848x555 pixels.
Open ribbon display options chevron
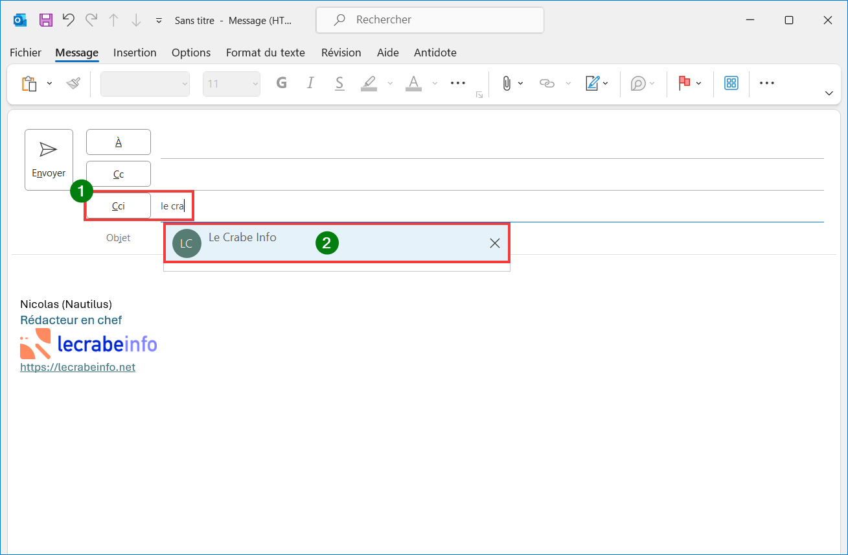(829, 93)
